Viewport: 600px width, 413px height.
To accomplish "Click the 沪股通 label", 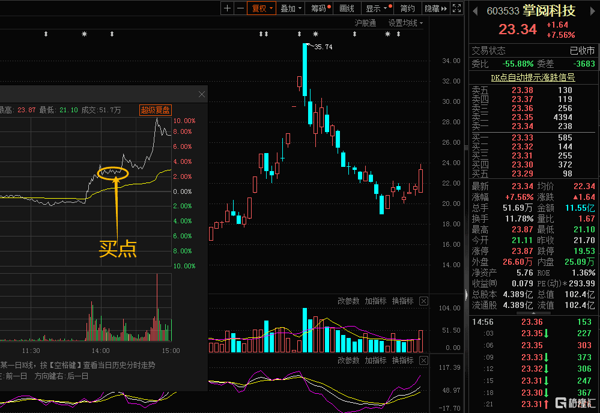I will pyautogui.click(x=365, y=23).
